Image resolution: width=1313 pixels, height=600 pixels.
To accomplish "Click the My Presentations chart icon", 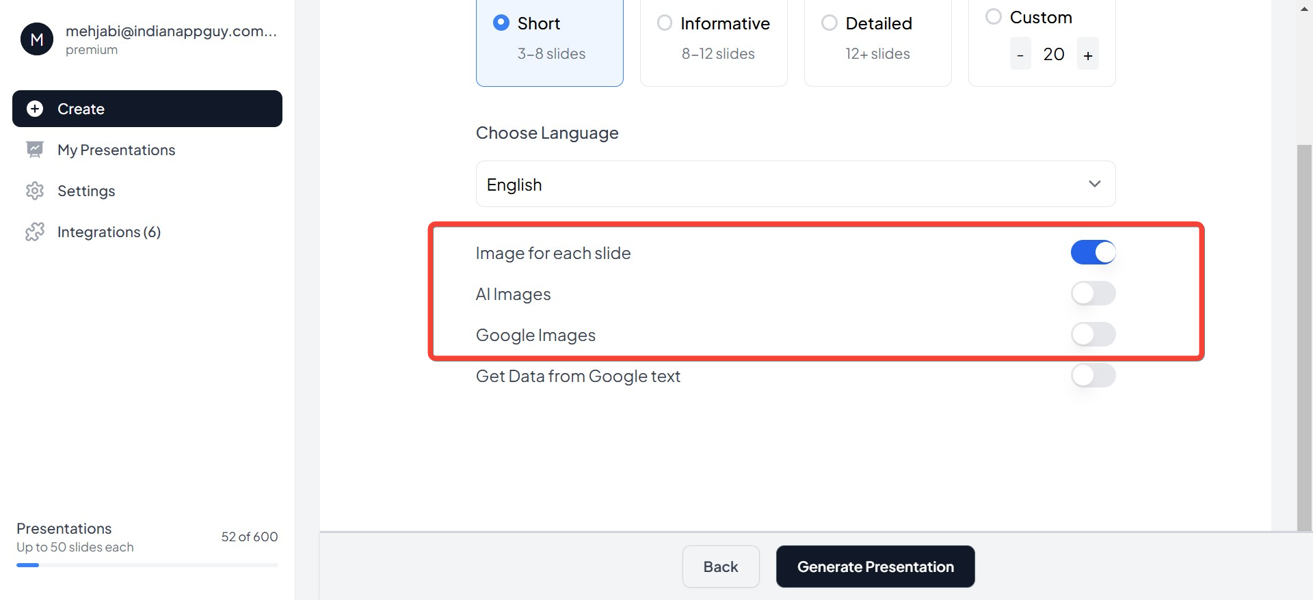I will 35,150.
